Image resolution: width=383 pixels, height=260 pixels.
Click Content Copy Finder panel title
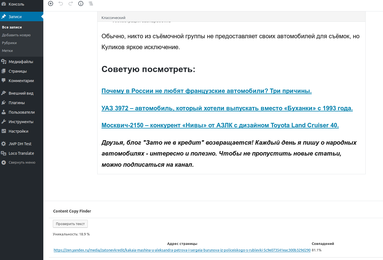pos(72,211)
